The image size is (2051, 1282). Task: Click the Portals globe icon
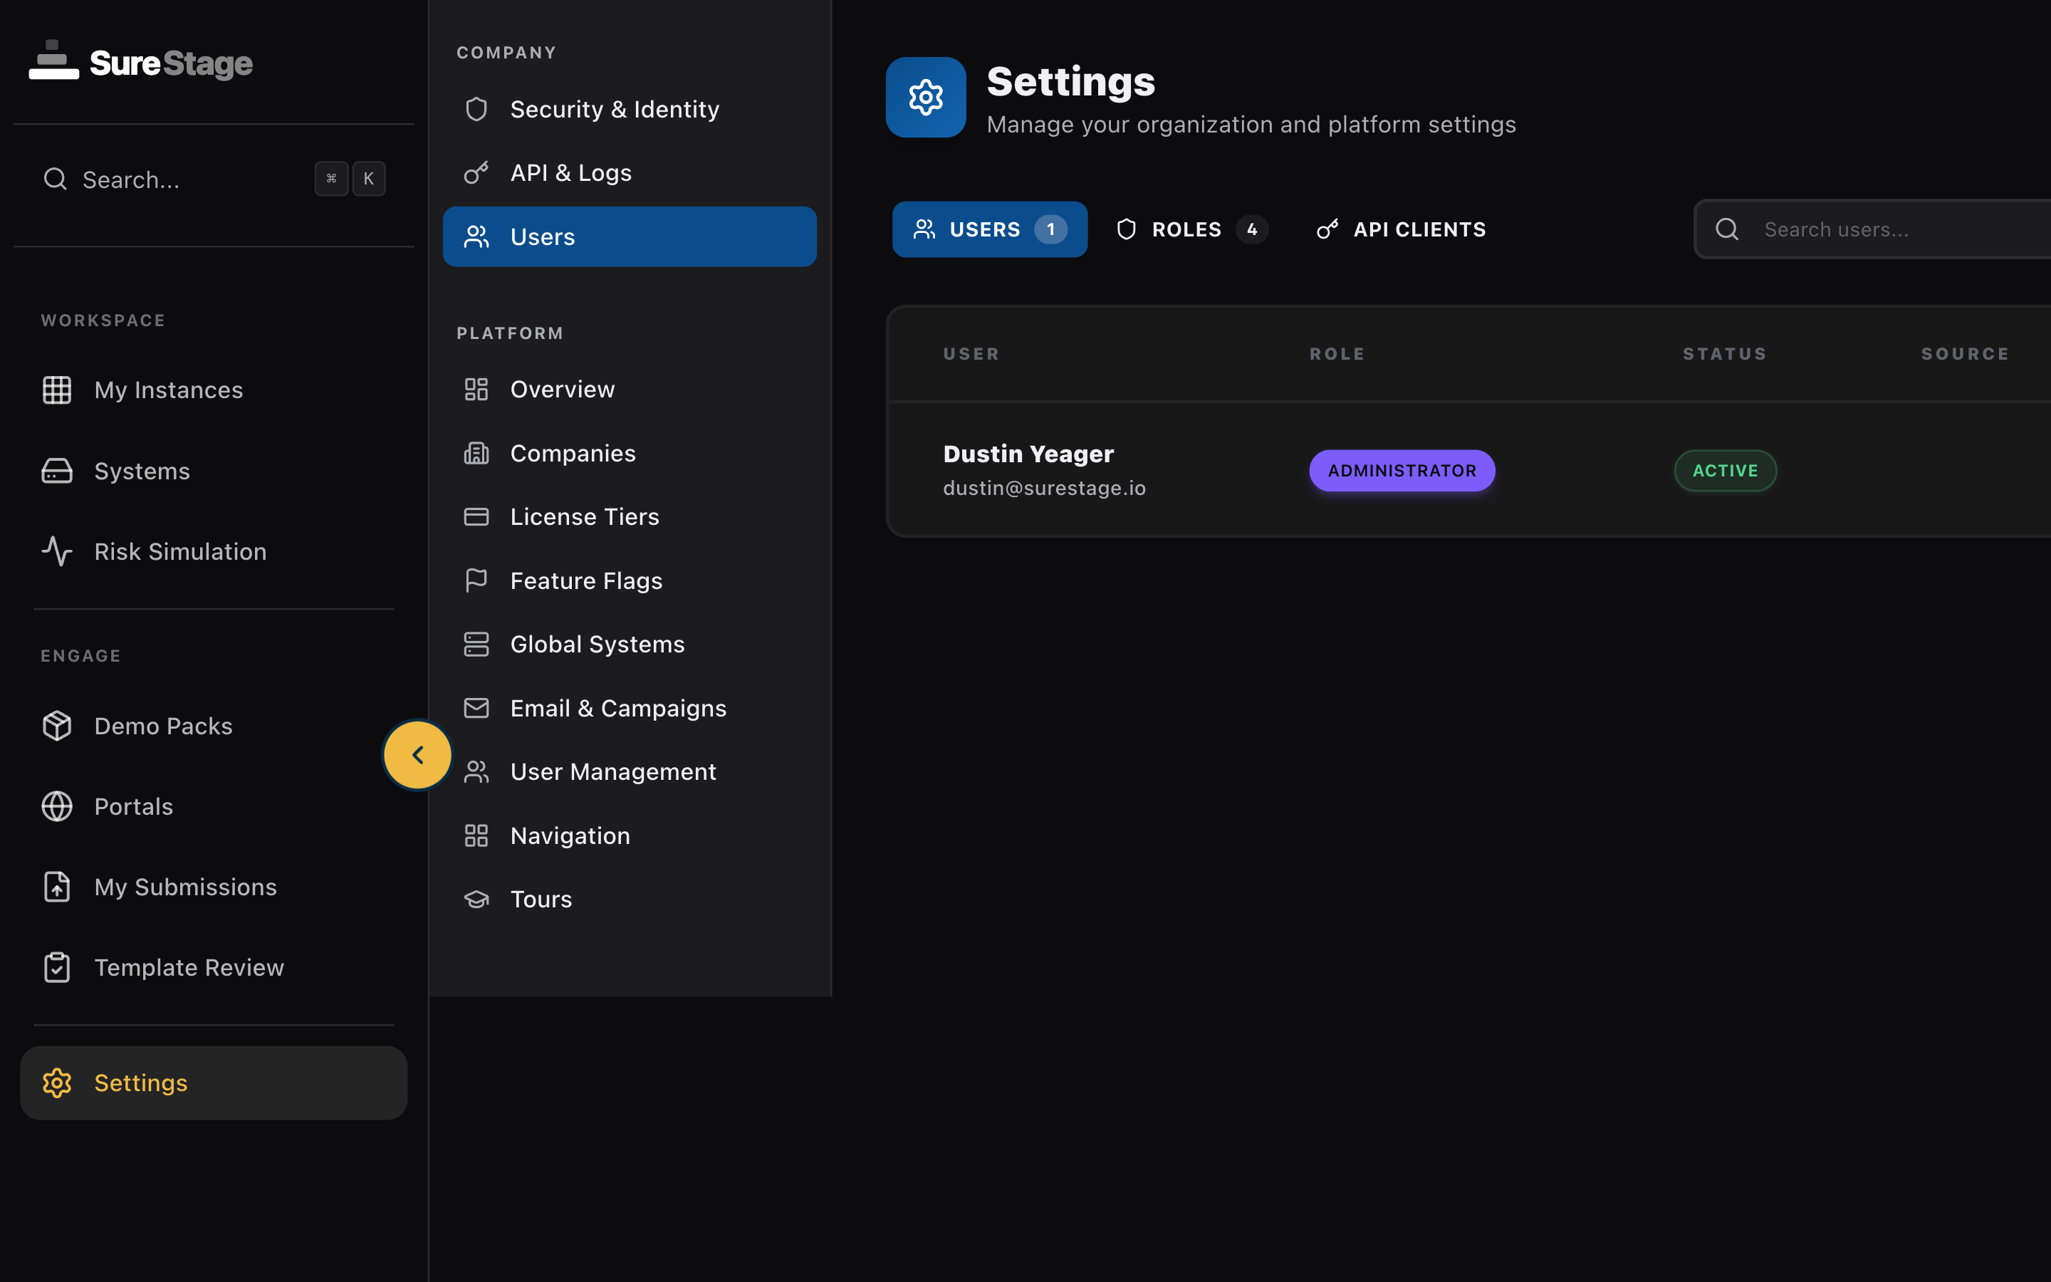click(56, 806)
